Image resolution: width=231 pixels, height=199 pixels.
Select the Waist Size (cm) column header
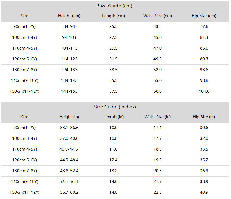(x=157, y=16)
